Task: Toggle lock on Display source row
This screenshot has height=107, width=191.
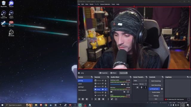Action: tap(105, 92)
